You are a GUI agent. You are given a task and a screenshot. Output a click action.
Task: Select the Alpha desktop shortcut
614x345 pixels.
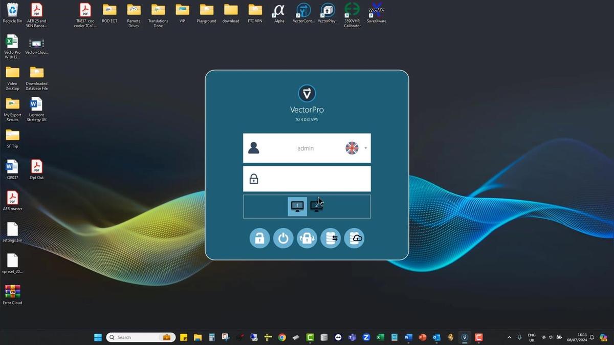point(279,14)
